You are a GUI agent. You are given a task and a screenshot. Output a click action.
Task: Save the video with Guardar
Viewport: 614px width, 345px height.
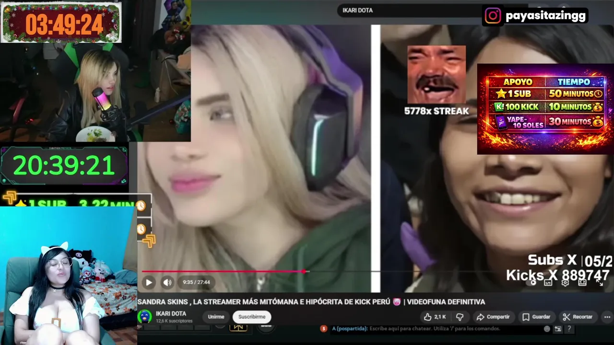click(x=536, y=317)
